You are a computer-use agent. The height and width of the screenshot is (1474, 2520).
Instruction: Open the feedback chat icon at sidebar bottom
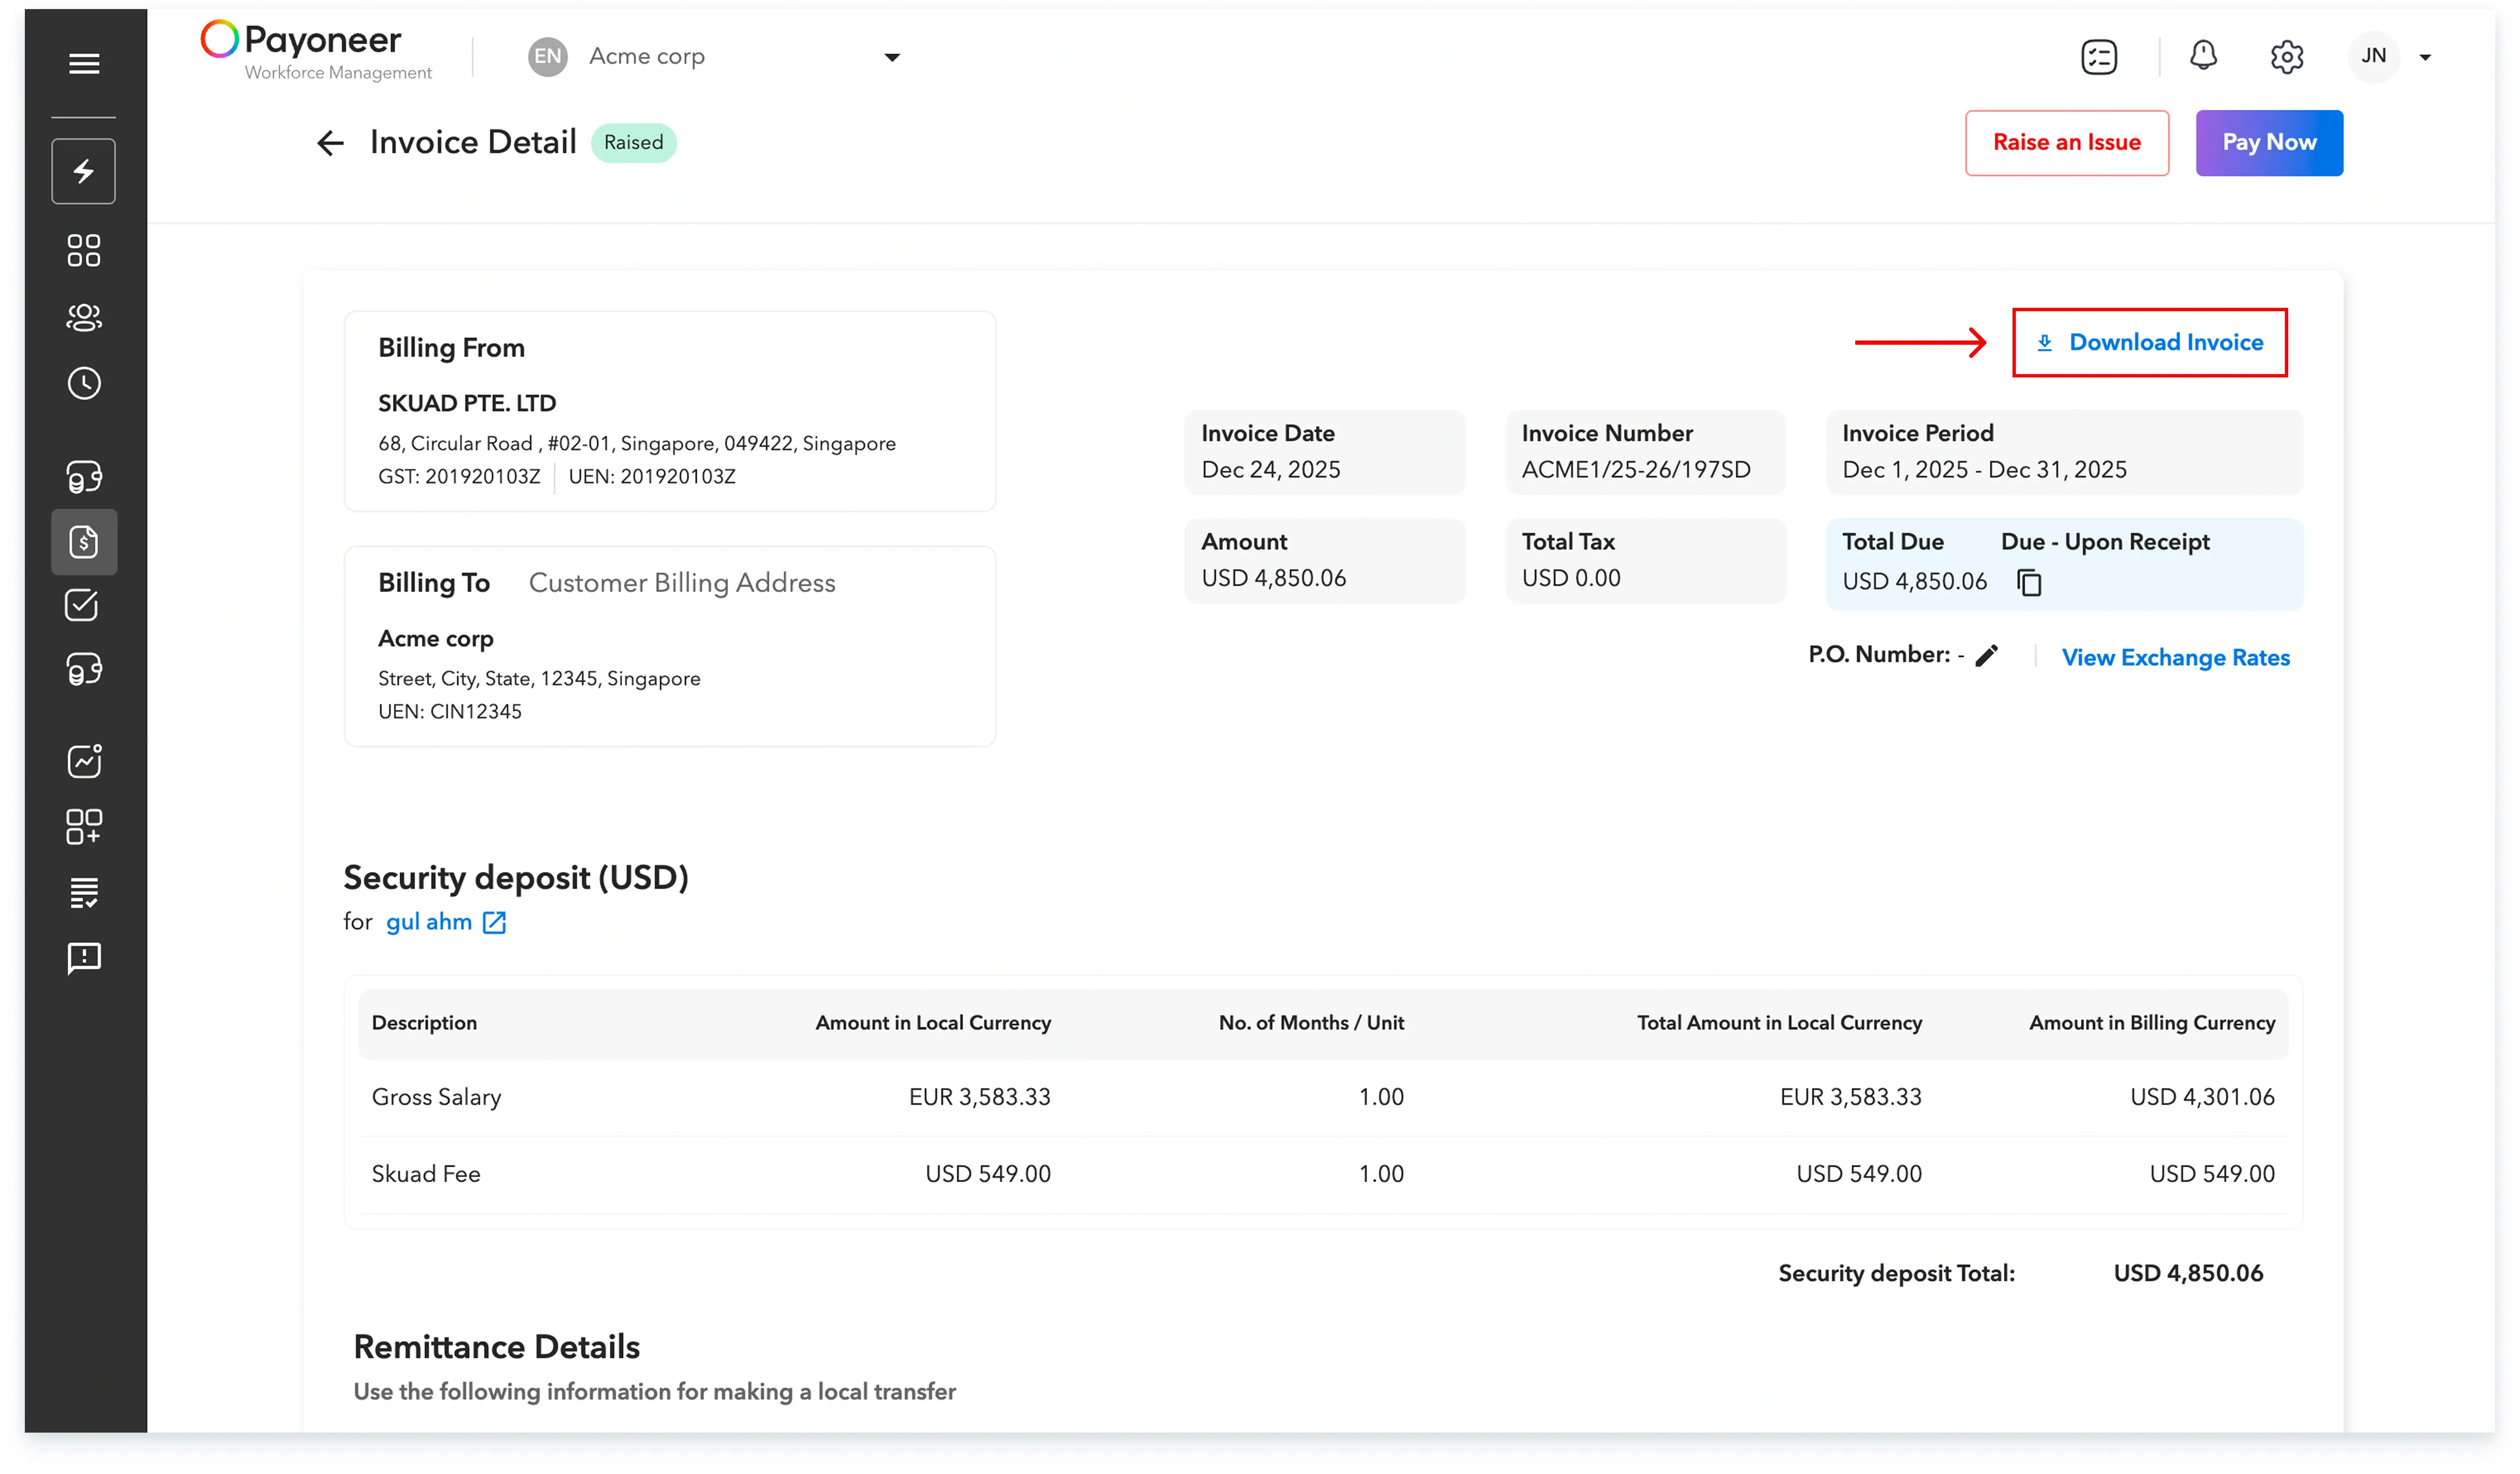pyautogui.click(x=83, y=957)
